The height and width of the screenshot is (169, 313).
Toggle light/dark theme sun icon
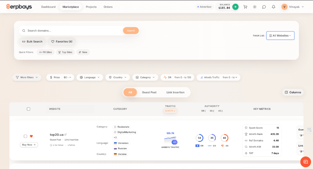coord(255,7)
